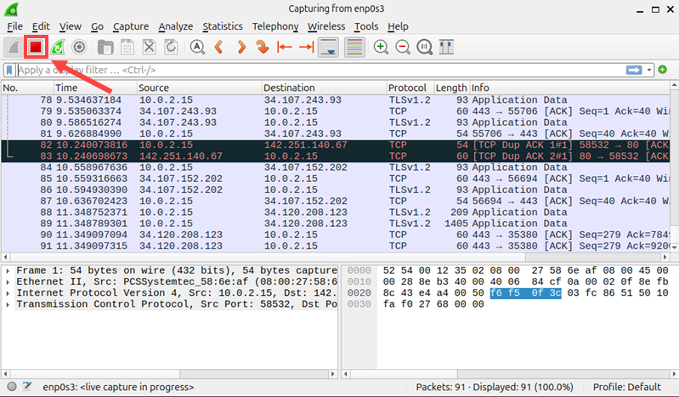Restart the current capture

click(58, 47)
